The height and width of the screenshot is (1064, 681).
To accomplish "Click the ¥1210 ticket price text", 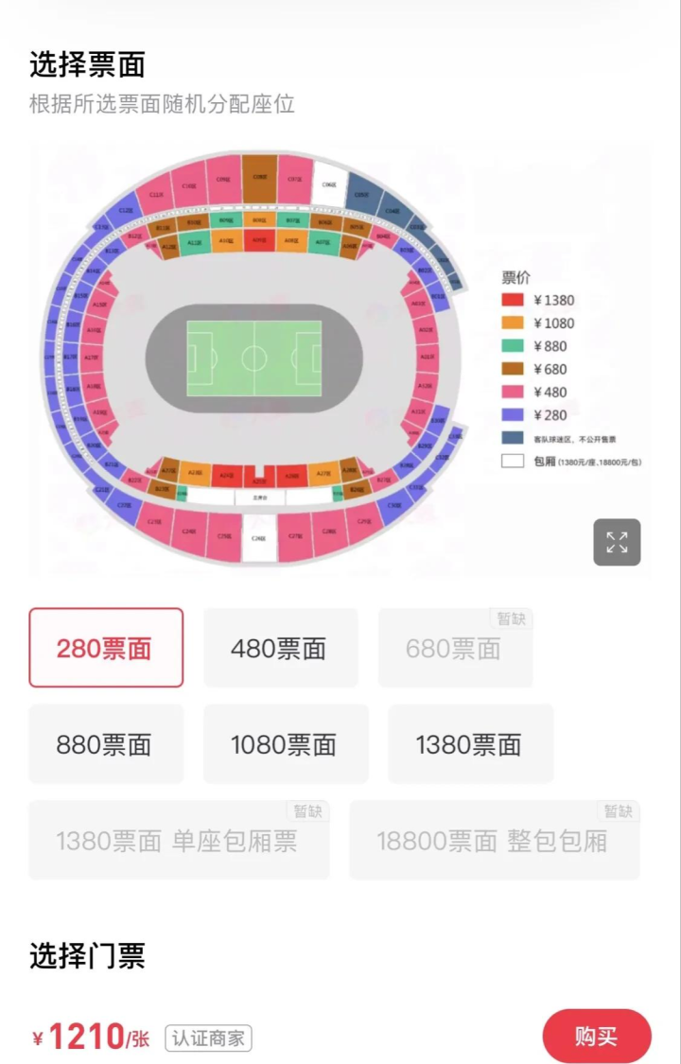I will (87, 1038).
